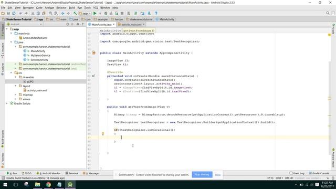Open Android Studio taskbar icon
The height and width of the screenshot is (189, 336).
click(x=70, y=184)
